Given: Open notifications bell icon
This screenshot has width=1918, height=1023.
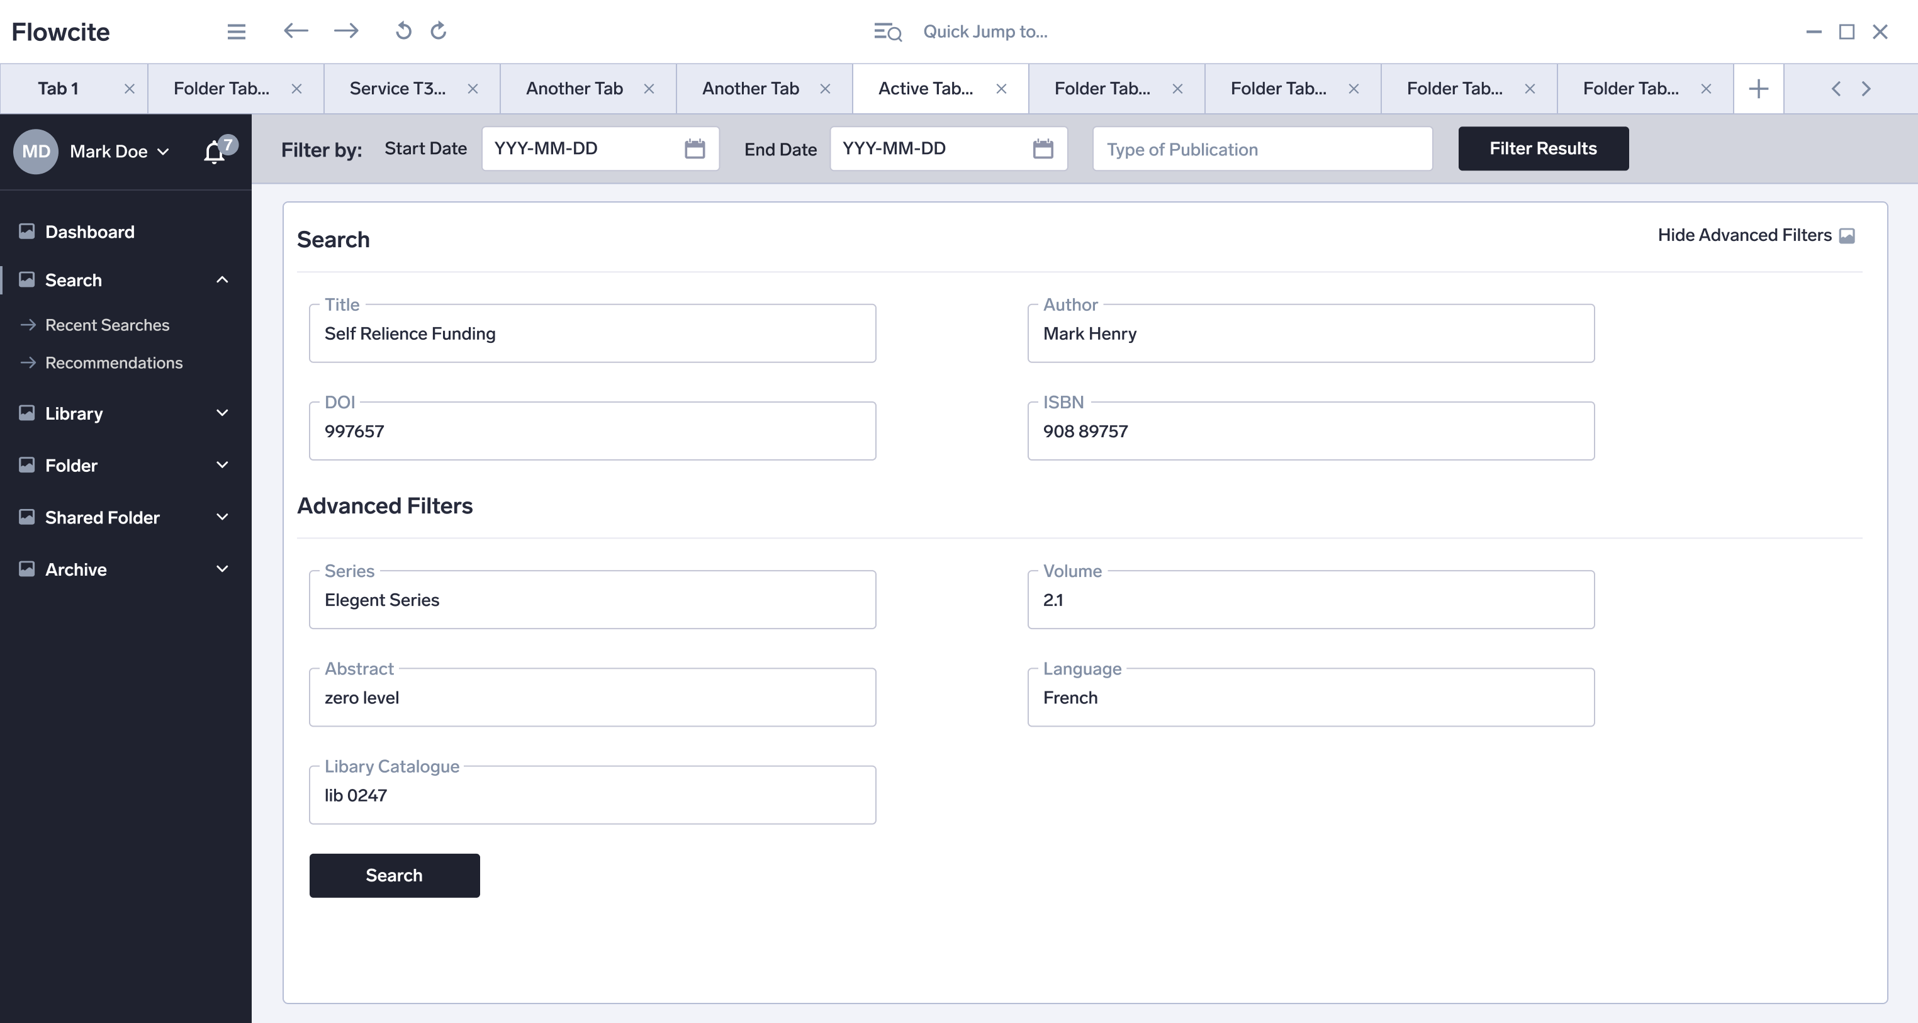Looking at the screenshot, I should (215, 151).
